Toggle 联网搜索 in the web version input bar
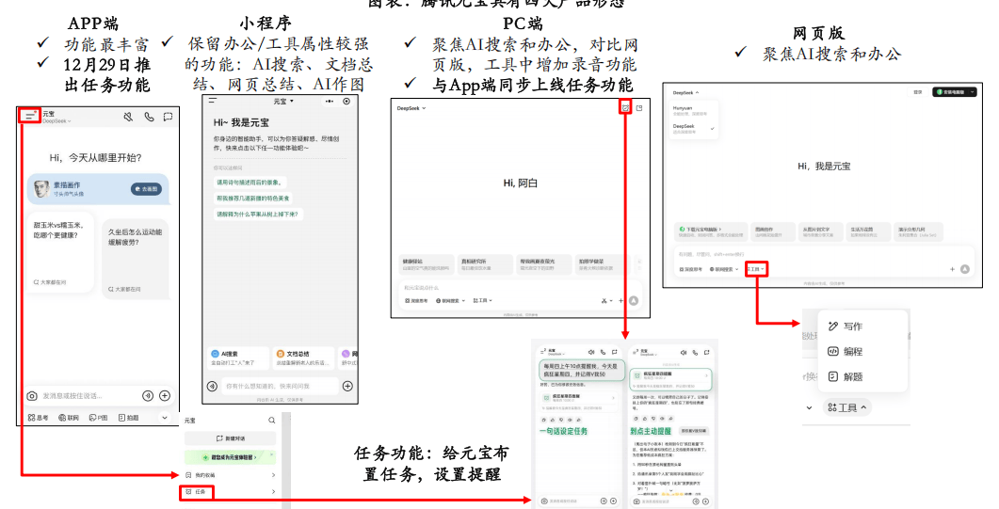 [727, 269]
